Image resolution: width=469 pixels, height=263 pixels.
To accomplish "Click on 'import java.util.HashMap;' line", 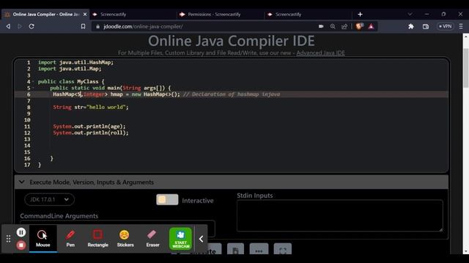I will click(75, 62).
